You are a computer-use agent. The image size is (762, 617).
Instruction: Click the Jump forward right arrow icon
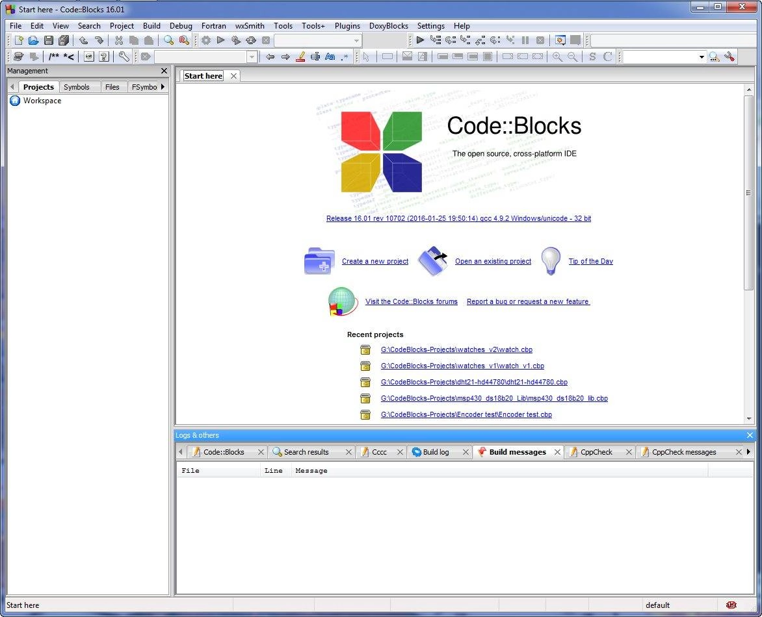[285, 57]
